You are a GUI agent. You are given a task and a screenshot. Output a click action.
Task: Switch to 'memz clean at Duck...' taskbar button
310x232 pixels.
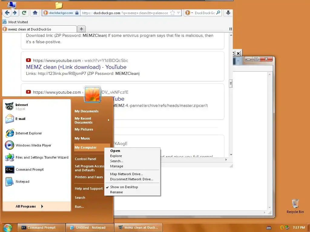[x=138, y=227]
